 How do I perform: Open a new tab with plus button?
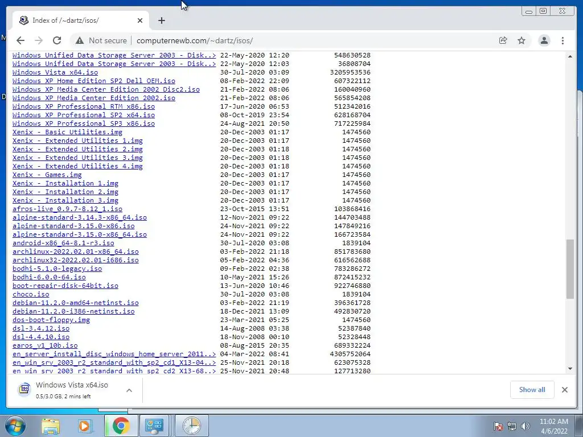pyautogui.click(x=161, y=20)
